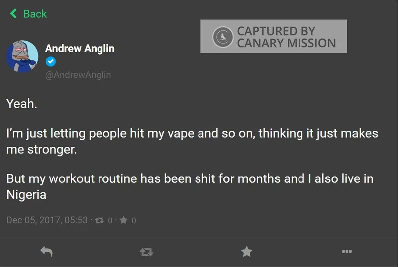Click the small star icon beside timestamp

tap(124, 220)
